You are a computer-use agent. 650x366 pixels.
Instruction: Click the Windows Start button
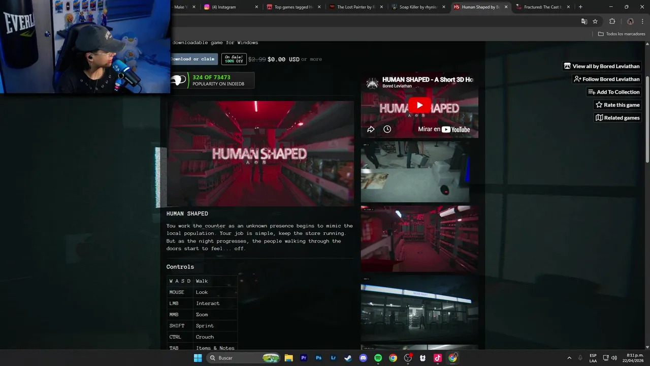198,358
